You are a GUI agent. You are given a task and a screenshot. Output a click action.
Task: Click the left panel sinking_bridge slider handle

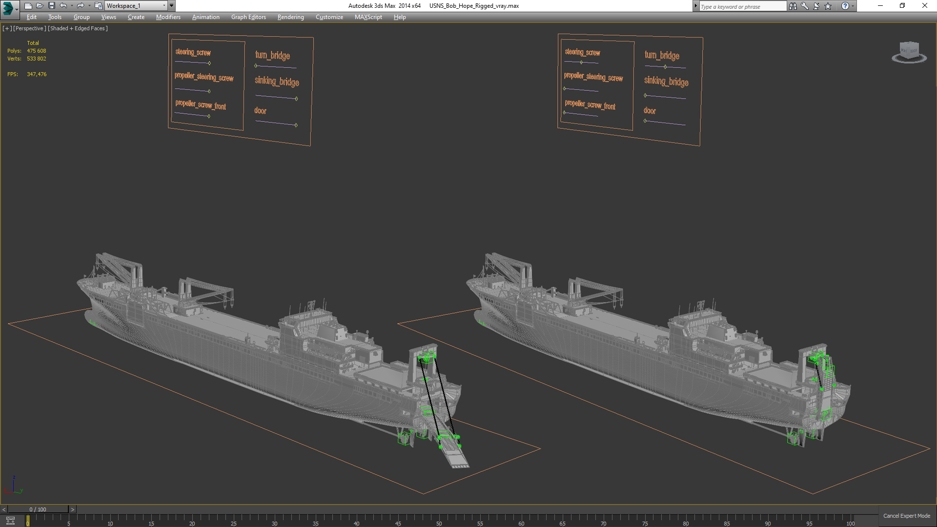pos(296,99)
